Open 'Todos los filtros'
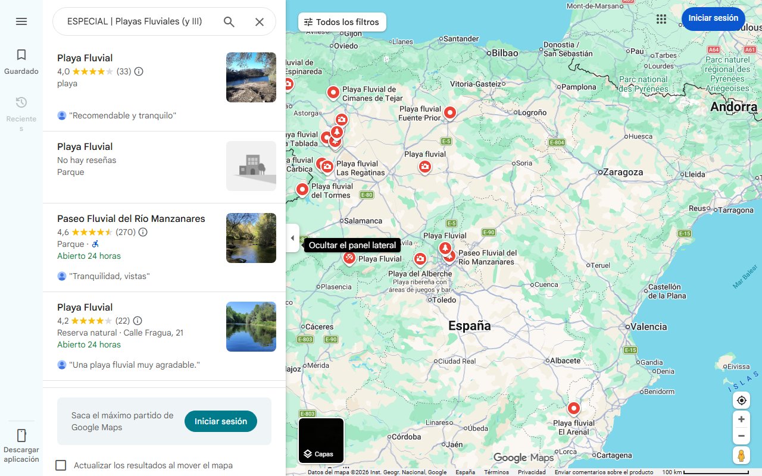Screen dimensions: 762x476 pos(342,21)
